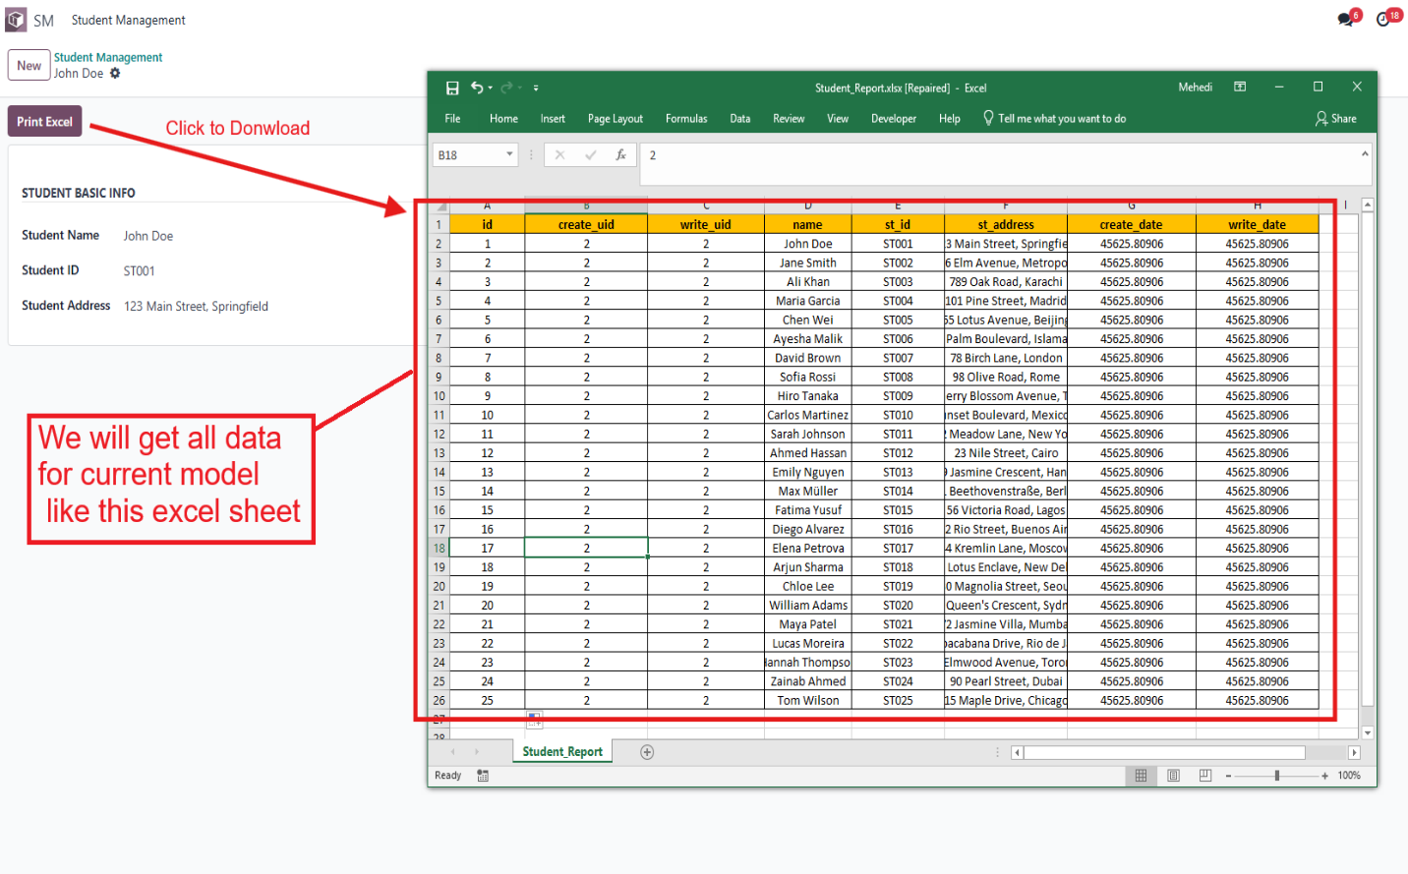Click the Print Excel button
The image size is (1408, 874).
pyautogui.click(x=44, y=121)
